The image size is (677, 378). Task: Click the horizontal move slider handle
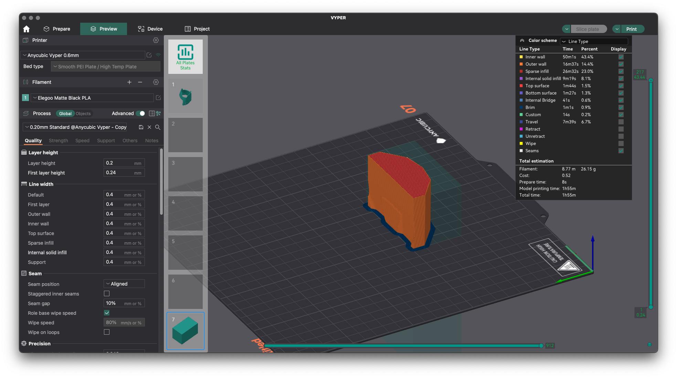(x=541, y=346)
